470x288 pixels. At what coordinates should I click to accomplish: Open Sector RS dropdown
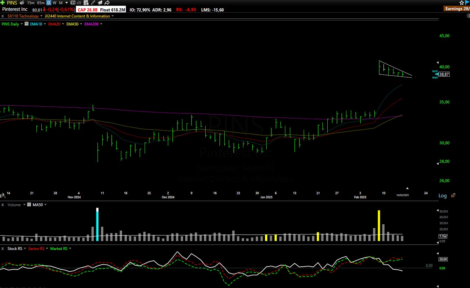47,249
